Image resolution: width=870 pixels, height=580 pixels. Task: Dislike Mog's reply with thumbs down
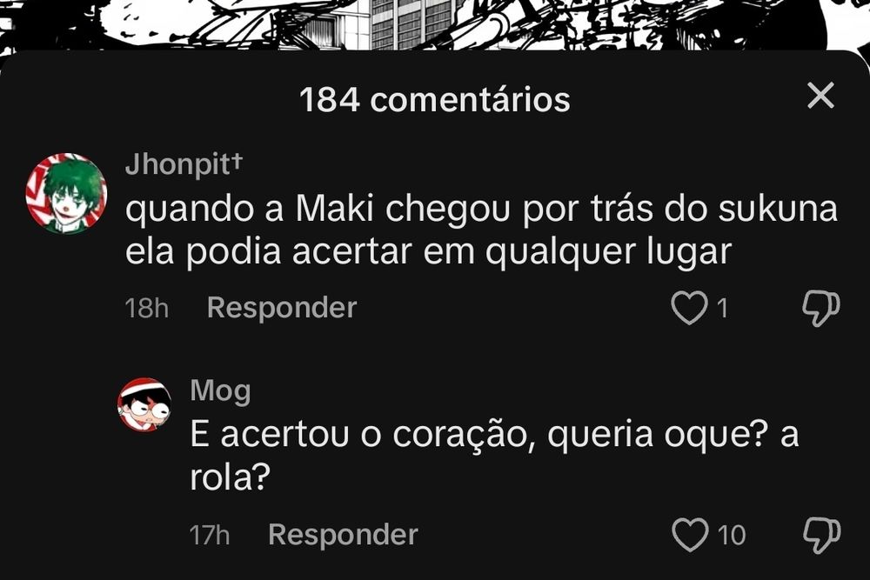(822, 535)
